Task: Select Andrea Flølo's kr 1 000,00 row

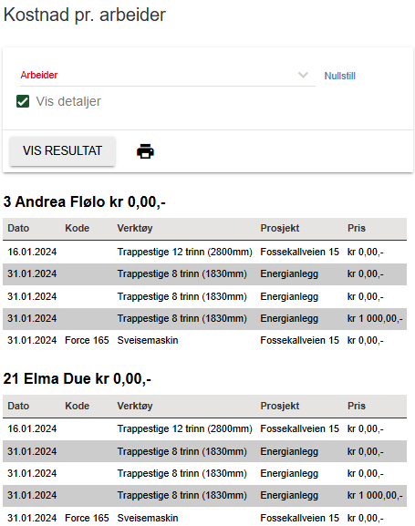Action: (204, 319)
